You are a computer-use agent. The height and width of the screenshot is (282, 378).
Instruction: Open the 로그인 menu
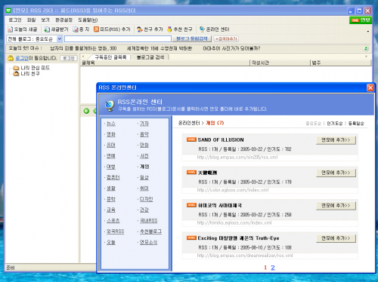pos(15,20)
